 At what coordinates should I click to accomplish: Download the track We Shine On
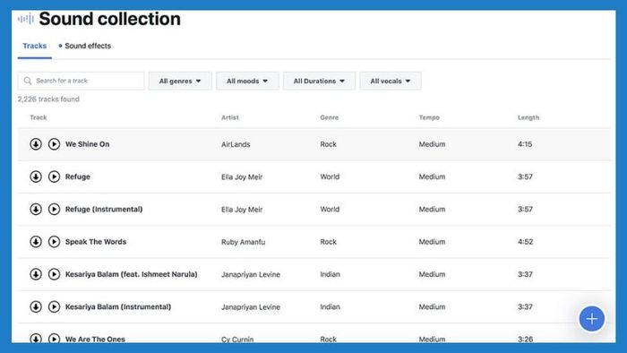click(x=36, y=144)
